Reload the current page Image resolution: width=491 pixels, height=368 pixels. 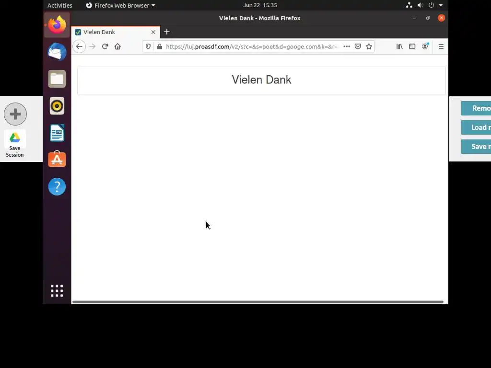click(105, 46)
